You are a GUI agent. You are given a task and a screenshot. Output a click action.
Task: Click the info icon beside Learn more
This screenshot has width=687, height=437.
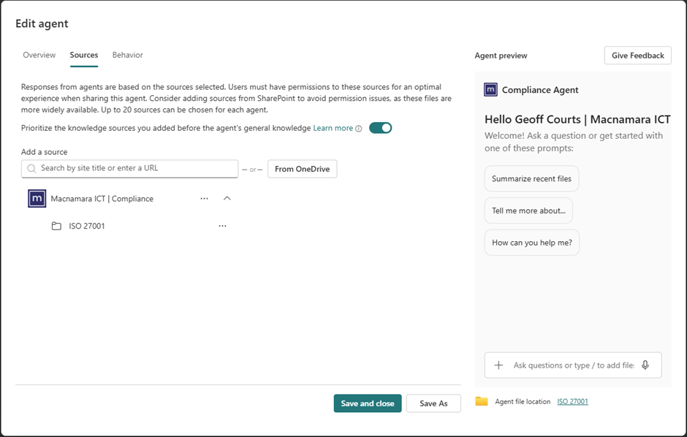point(359,129)
